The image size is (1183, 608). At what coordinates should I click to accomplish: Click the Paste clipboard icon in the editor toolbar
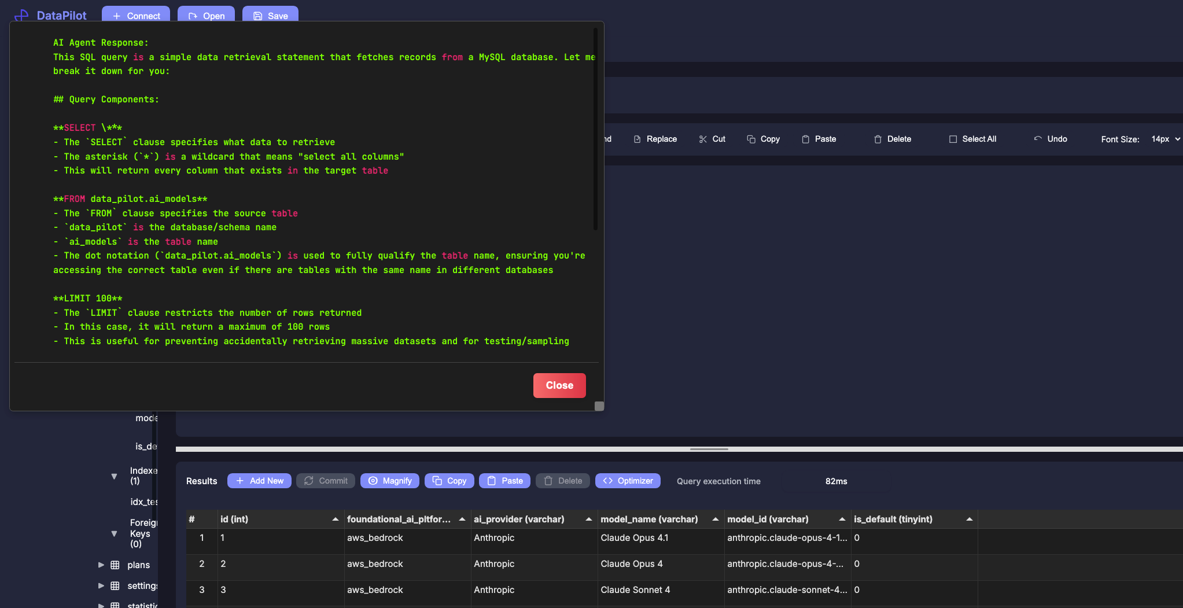tap(805, 139)
